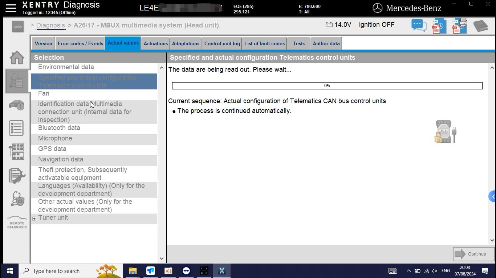Select the Microphone item

point(94,139)
